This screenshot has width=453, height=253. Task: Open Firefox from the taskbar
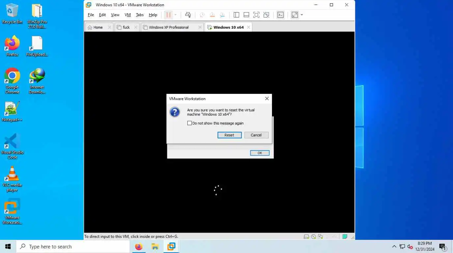pyautogui.click(x=139, y=246)
